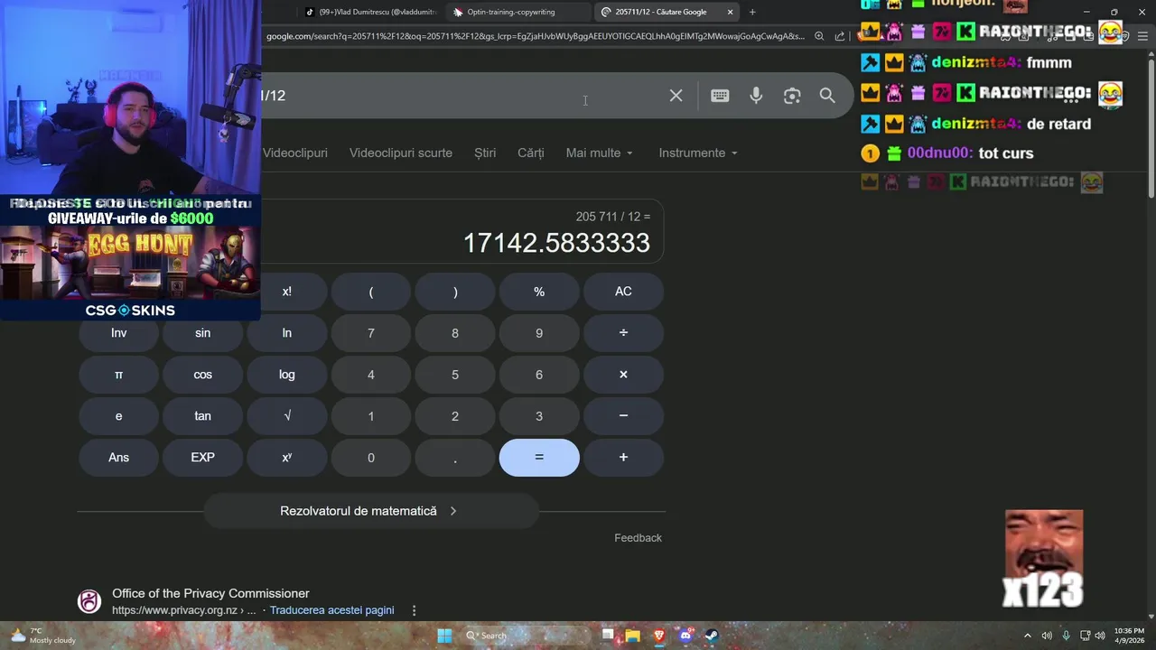The image size is (1156, 650).
Task: Click the Privacy Commissioner site favicon
Action: (89, 601)
